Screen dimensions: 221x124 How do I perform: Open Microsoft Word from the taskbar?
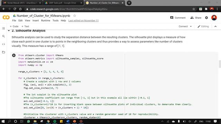tap(68, 121)
